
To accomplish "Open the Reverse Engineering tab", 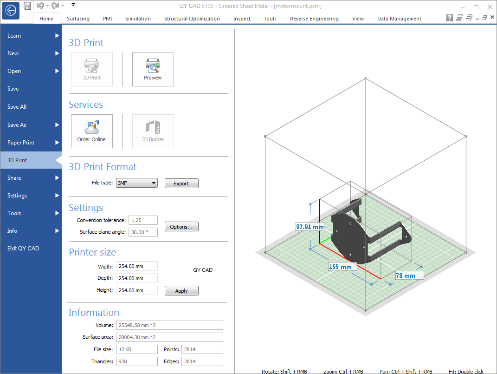I will click(314, 19).
